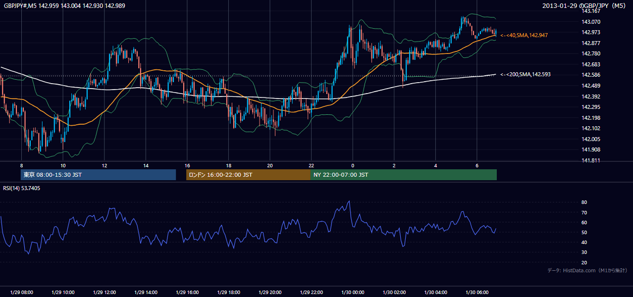This screenshot has width=633, height=297.
Task: Click the <-<40,SMA,142.947 label
Action: [x=524, y=36]
